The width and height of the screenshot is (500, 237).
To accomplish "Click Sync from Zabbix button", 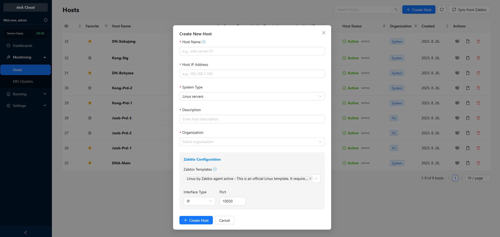I will [469, 9].
